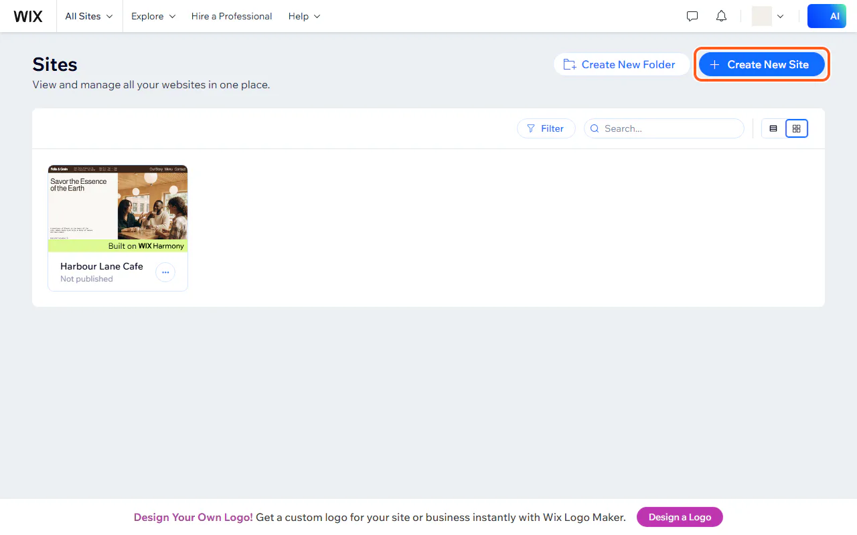Click Design a Logo button
The width and height of the screenshot is (857, 535).
680,517
